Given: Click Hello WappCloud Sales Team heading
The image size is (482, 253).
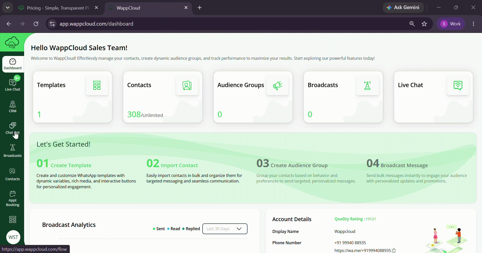Looking at the screenshot, I should [79, 48].
